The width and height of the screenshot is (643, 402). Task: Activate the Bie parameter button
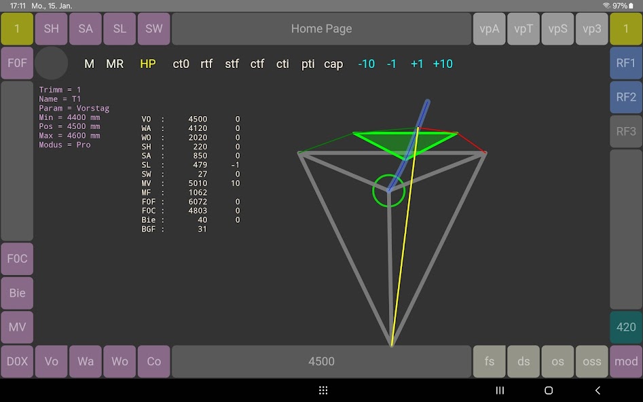(17, 293)
